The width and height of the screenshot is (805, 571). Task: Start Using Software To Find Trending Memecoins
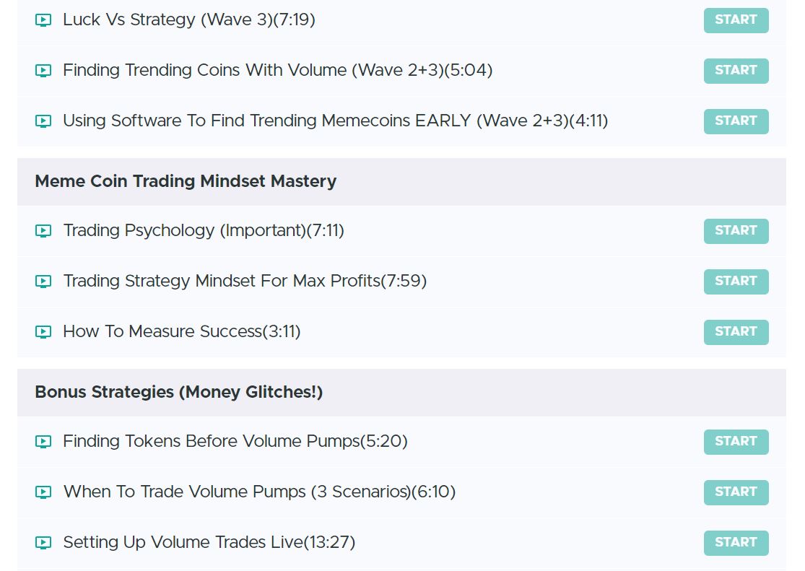click(x=736, y=121)
